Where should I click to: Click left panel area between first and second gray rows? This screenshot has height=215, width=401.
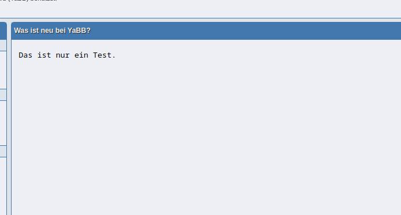(3, 70)
